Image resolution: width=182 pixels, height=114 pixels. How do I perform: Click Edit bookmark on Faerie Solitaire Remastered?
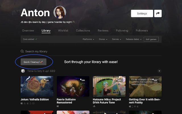pos(82,80)
